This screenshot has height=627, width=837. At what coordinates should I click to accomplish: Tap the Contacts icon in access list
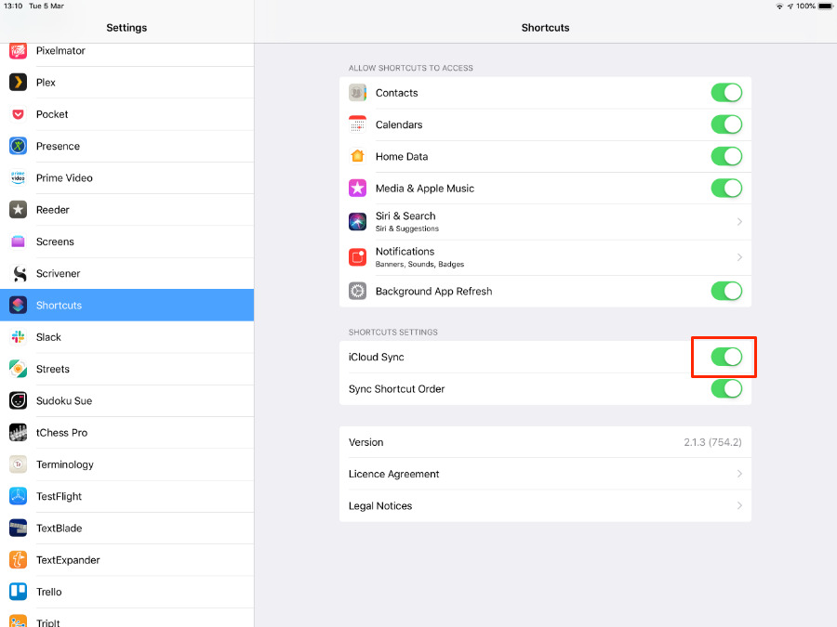(x=358, y=93)
